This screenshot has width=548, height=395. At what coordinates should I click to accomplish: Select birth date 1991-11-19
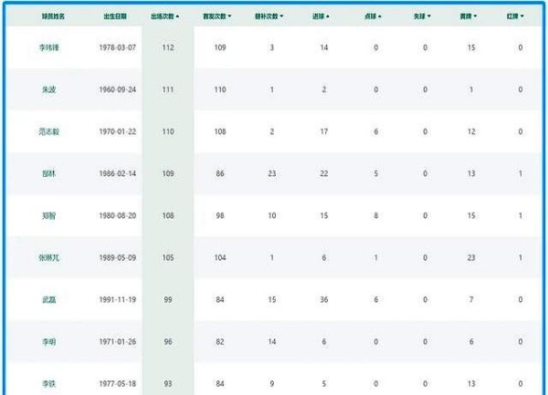coord(118,300)
